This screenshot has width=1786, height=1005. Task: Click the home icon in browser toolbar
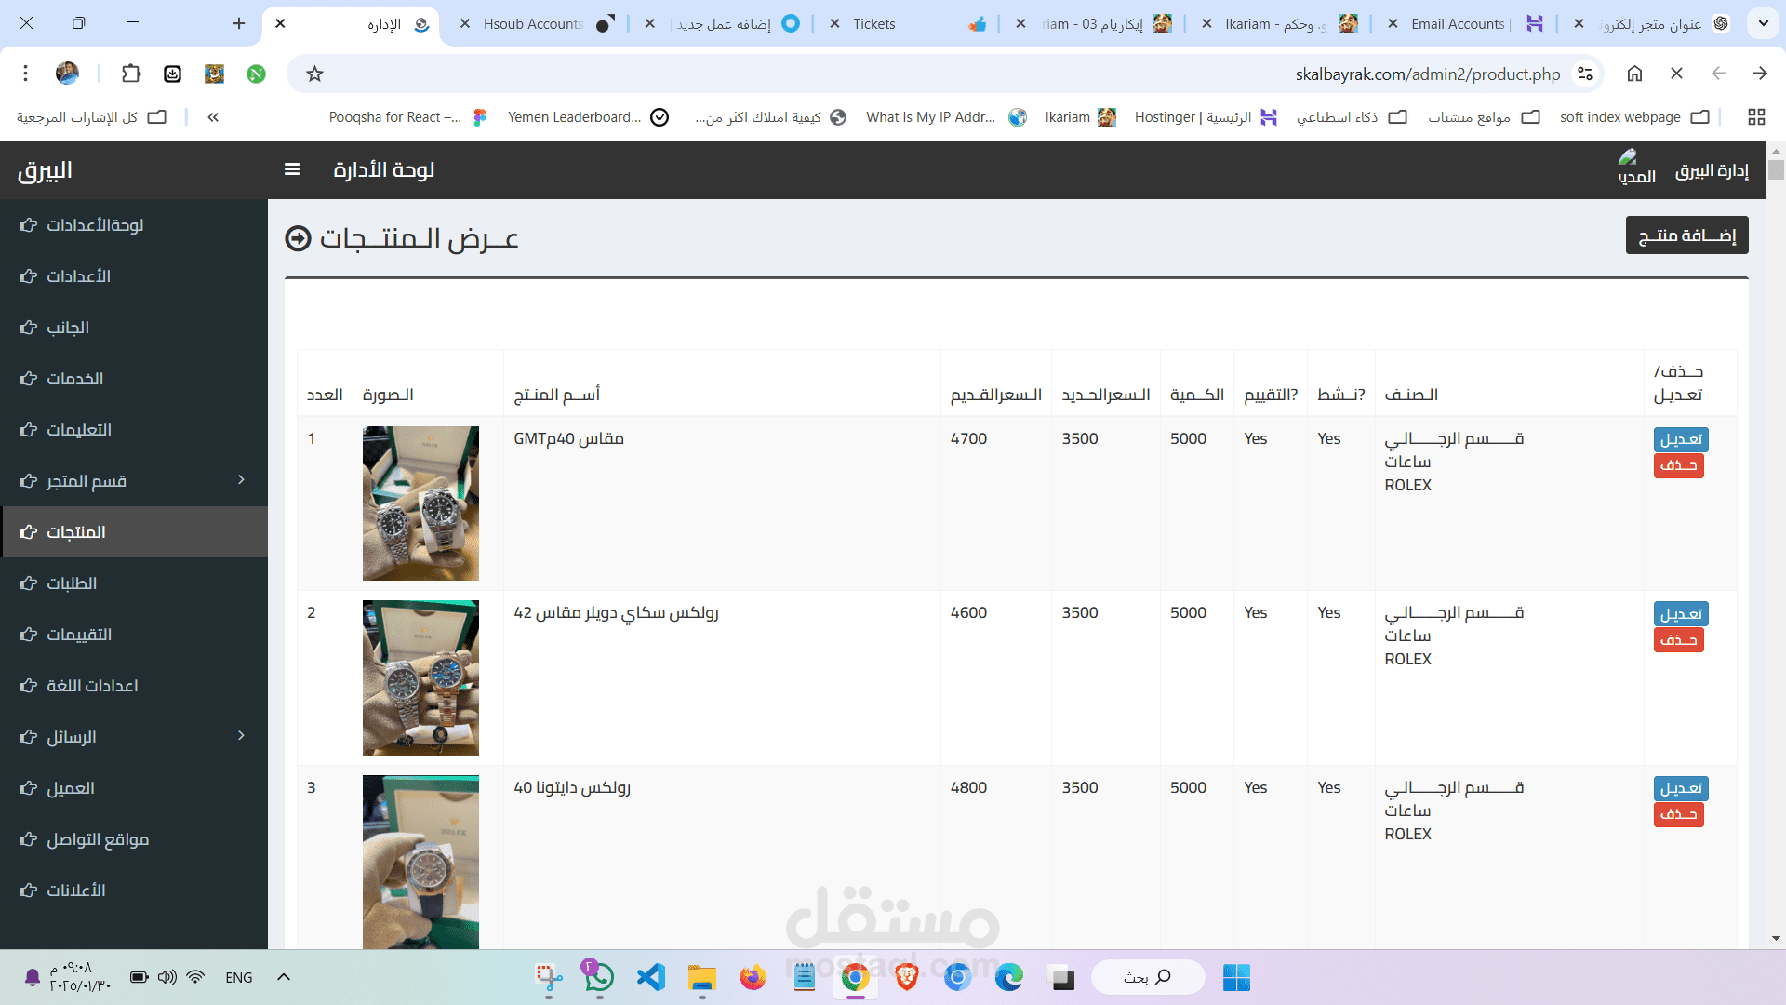[1634, 74]
